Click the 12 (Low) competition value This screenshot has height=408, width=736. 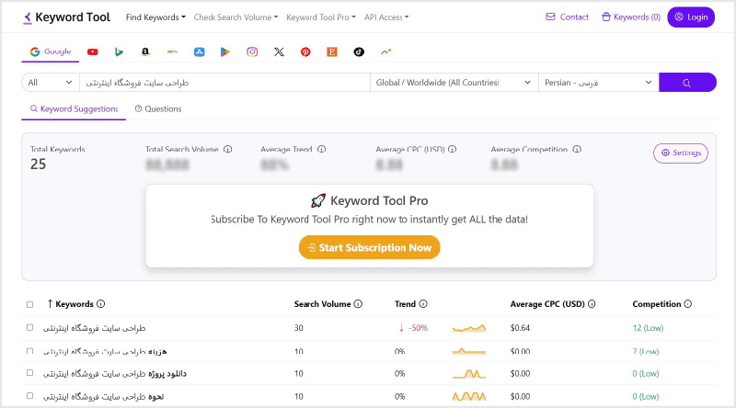[x=648, y=328]
